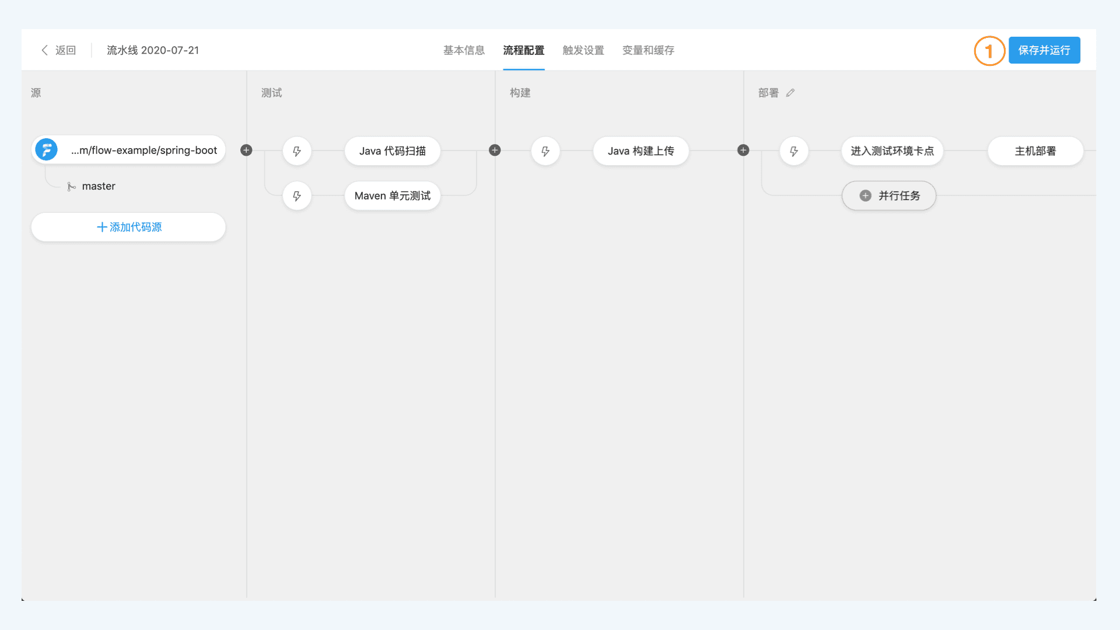Click the plus icon between 源 and 测试
The image size is (1120, 630).
[246, 150]
